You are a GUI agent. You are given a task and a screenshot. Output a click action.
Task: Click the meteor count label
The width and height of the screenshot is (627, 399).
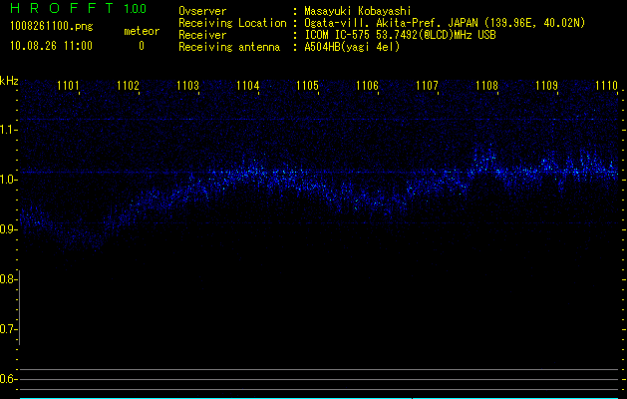click(x=142, y=31)
